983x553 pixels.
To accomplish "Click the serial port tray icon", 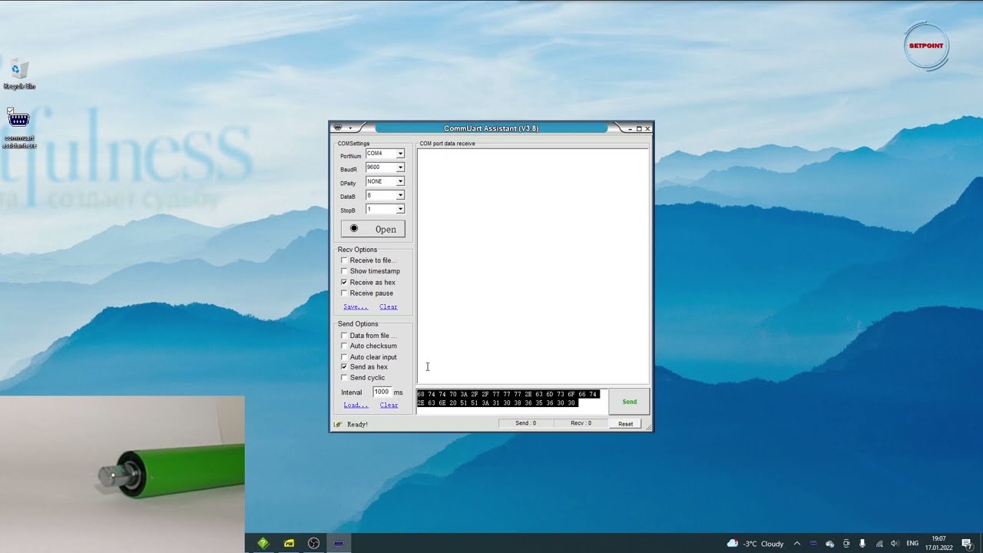I will 813,543.
